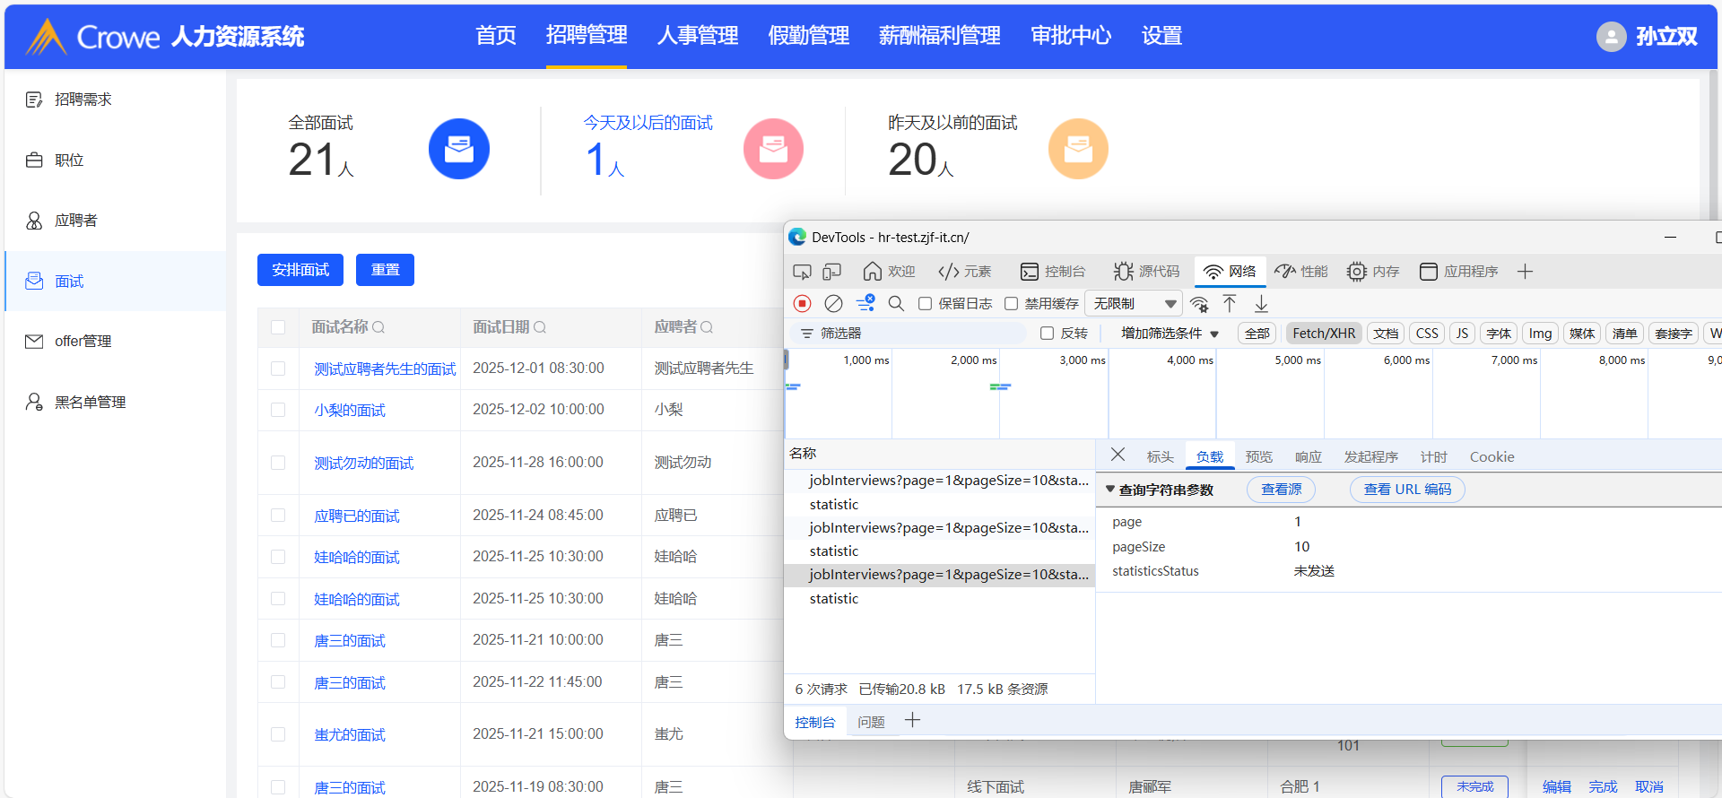Click the import HAR upload arrow icon
The height and width of the screenshot is (798, 1722).
pyautogui.click(x=1230, y=304)
